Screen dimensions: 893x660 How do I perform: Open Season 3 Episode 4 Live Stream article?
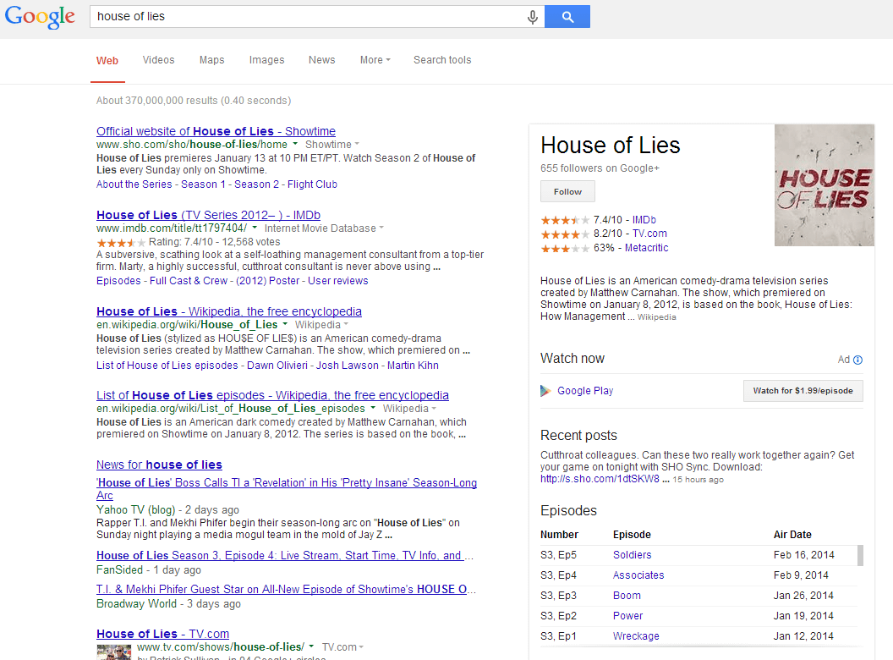click(x=285, y=555)
